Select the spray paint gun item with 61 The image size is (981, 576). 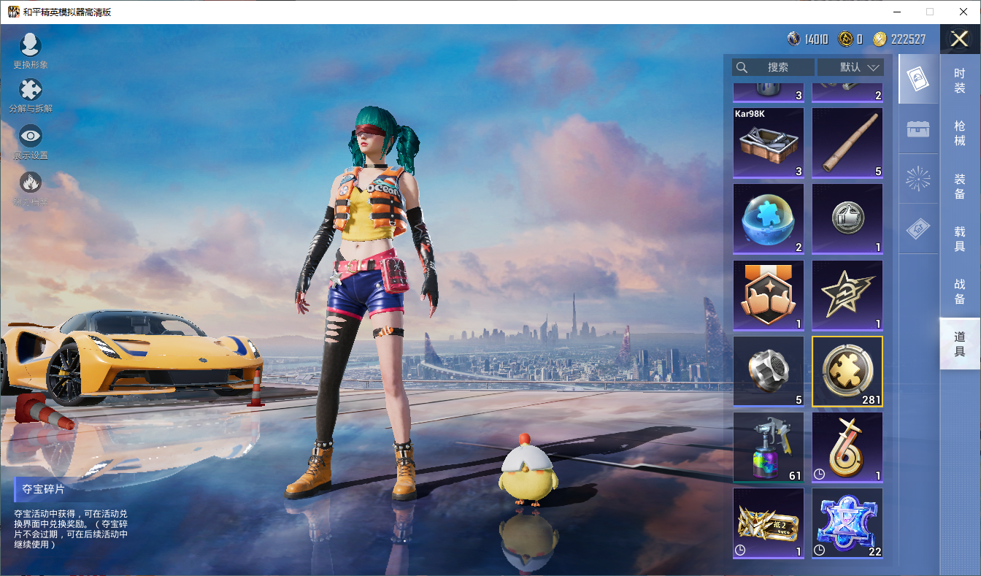(x=769, y=448)
